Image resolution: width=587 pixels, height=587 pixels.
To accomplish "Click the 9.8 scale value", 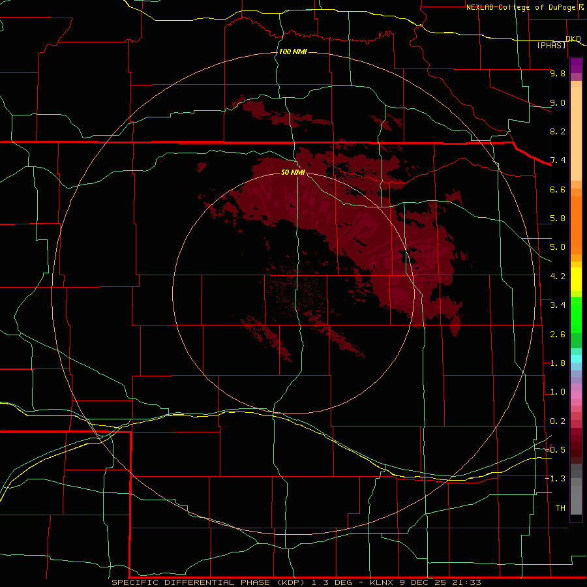I will point(558,73).
